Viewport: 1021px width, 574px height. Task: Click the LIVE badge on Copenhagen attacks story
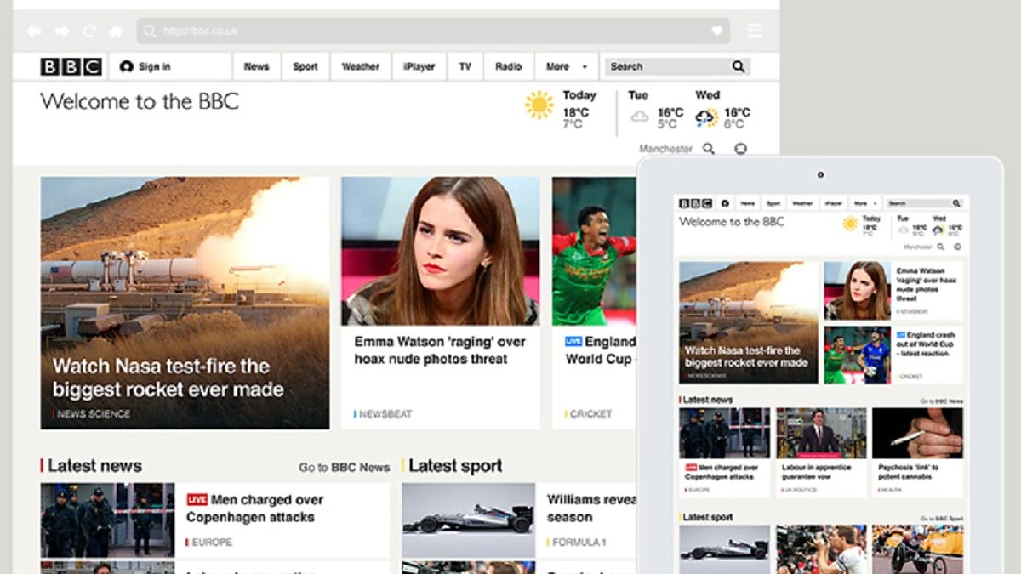click(197, 500)
